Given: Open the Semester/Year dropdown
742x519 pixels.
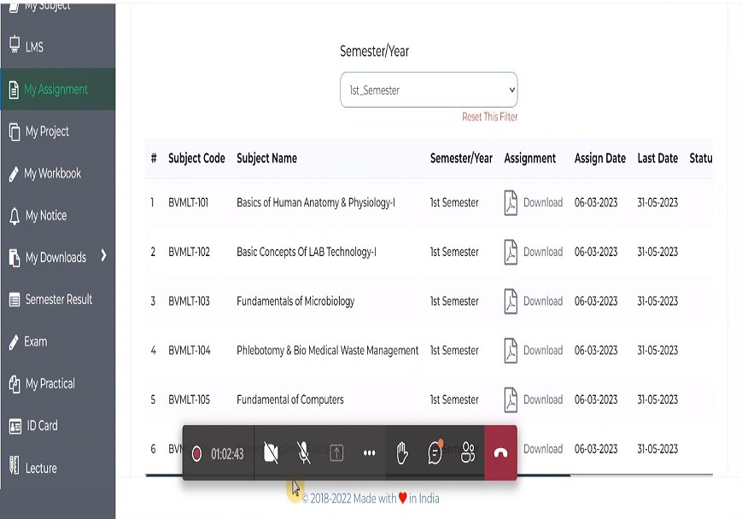Looking at the screenshot, I should pyautogui.click(x=429, y=90).
